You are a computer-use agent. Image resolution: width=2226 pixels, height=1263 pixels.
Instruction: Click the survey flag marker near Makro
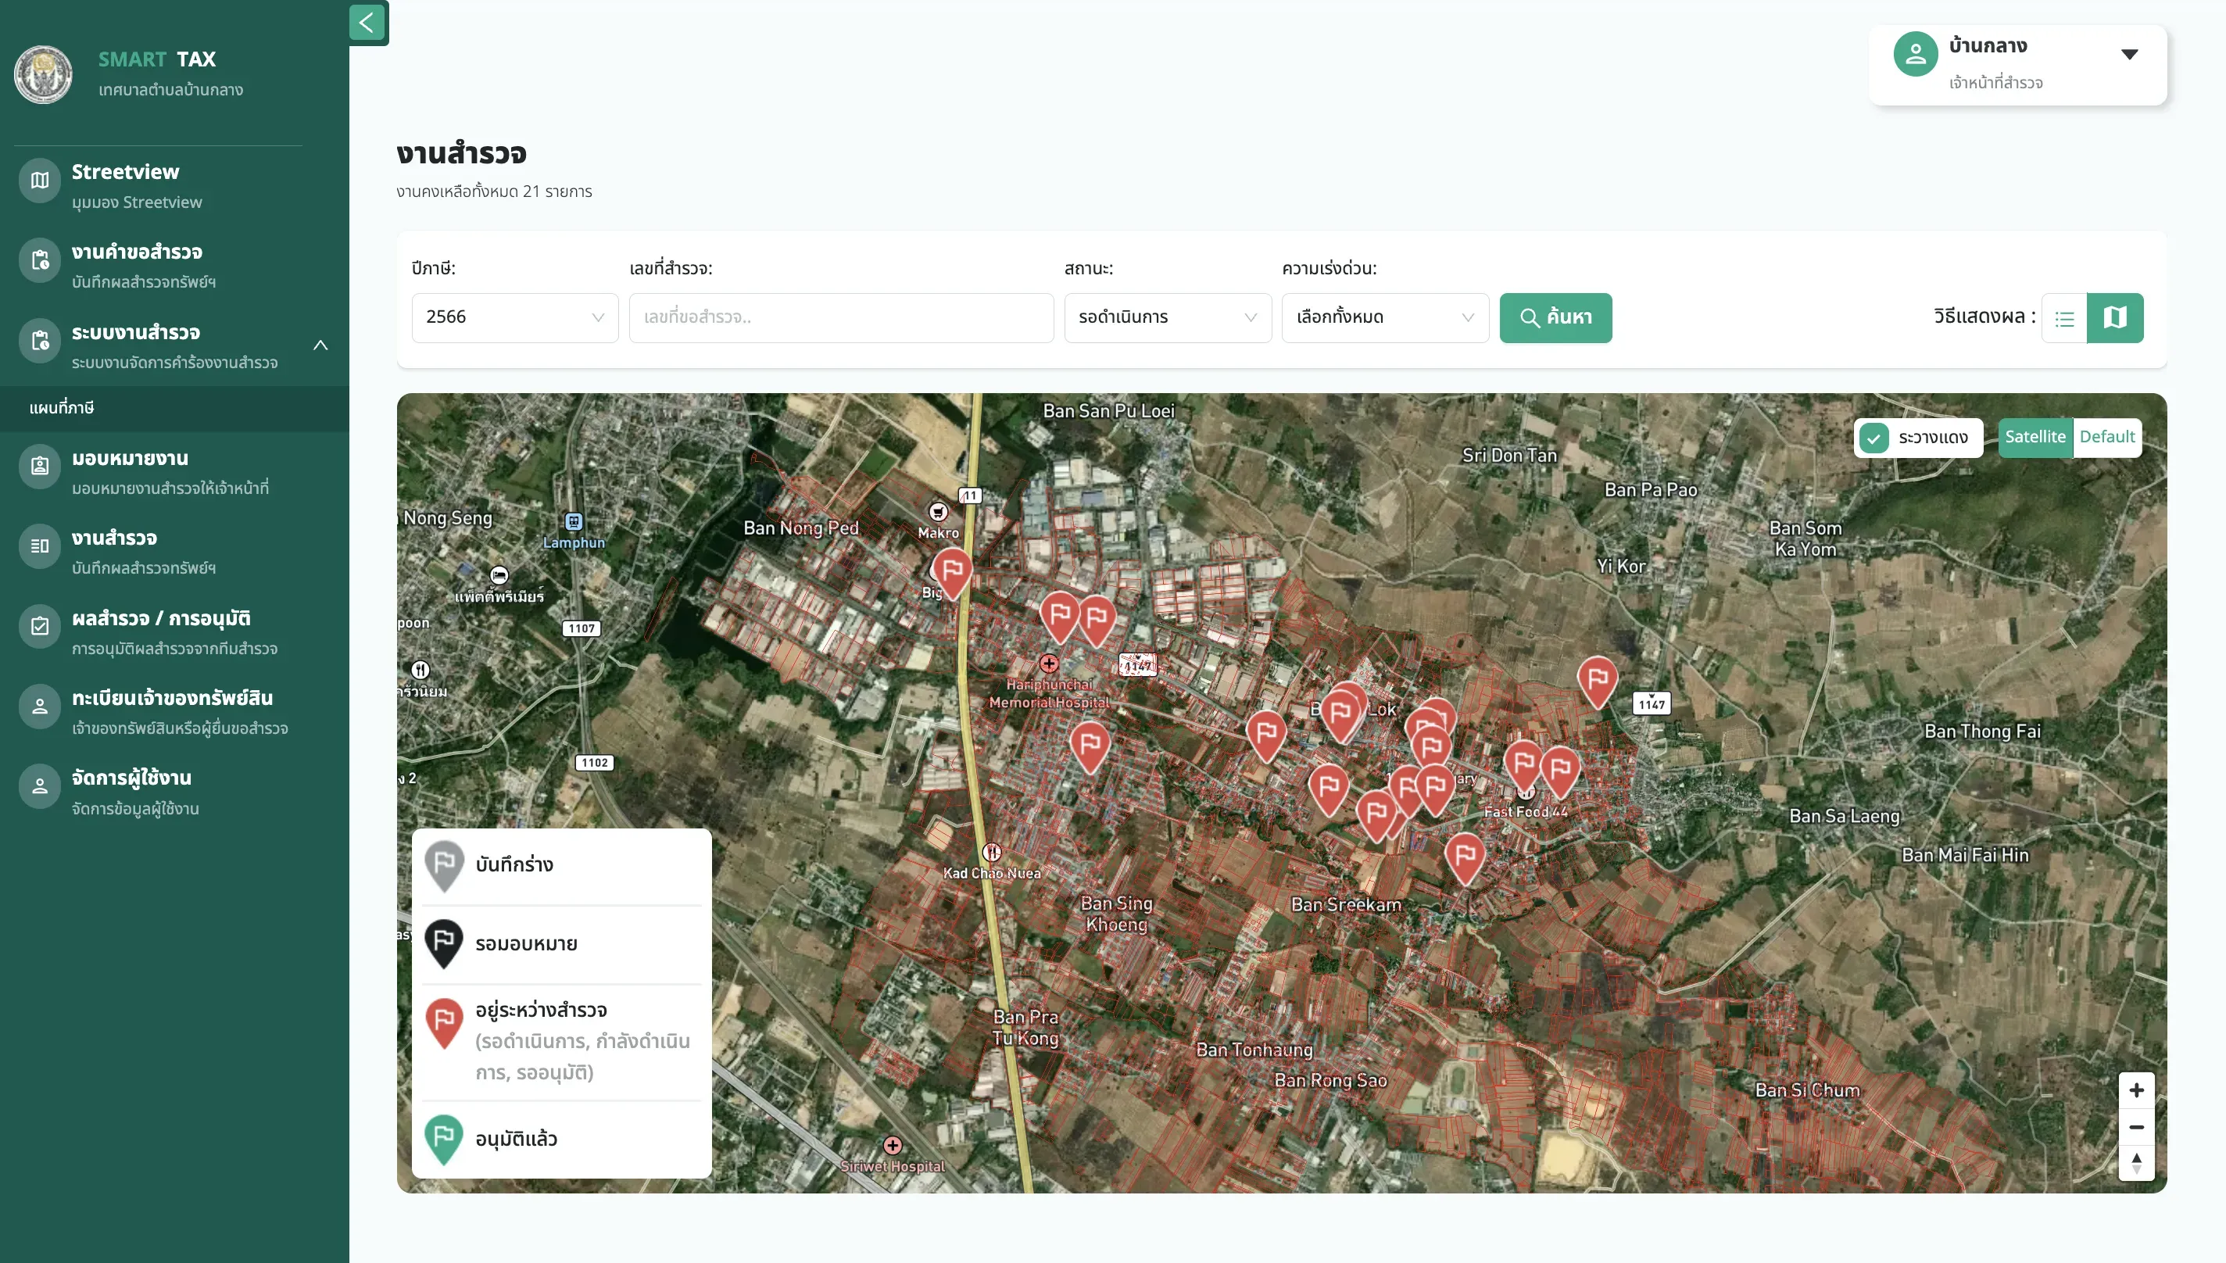click(953, 573)
